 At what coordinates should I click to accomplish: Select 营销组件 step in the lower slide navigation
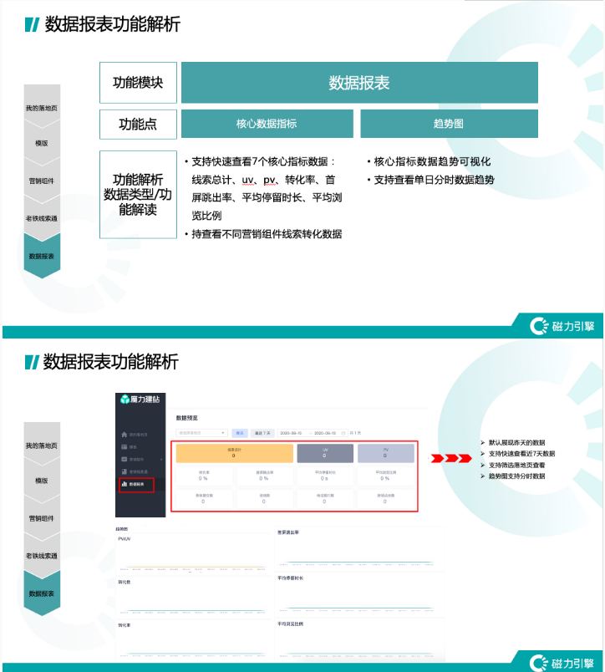(x=42, y=518)
